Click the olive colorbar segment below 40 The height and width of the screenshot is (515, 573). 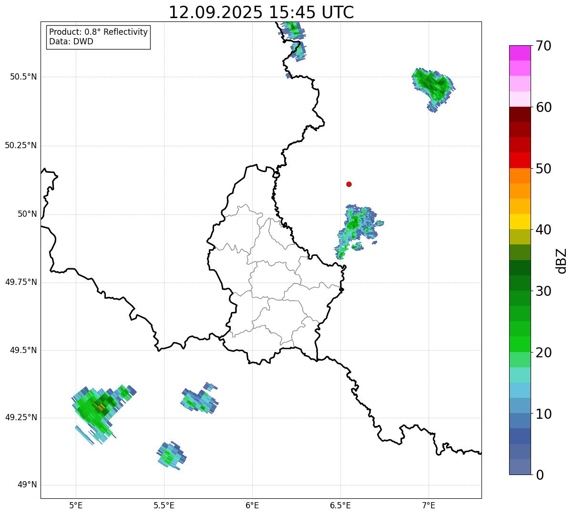[x=520, y=237]
